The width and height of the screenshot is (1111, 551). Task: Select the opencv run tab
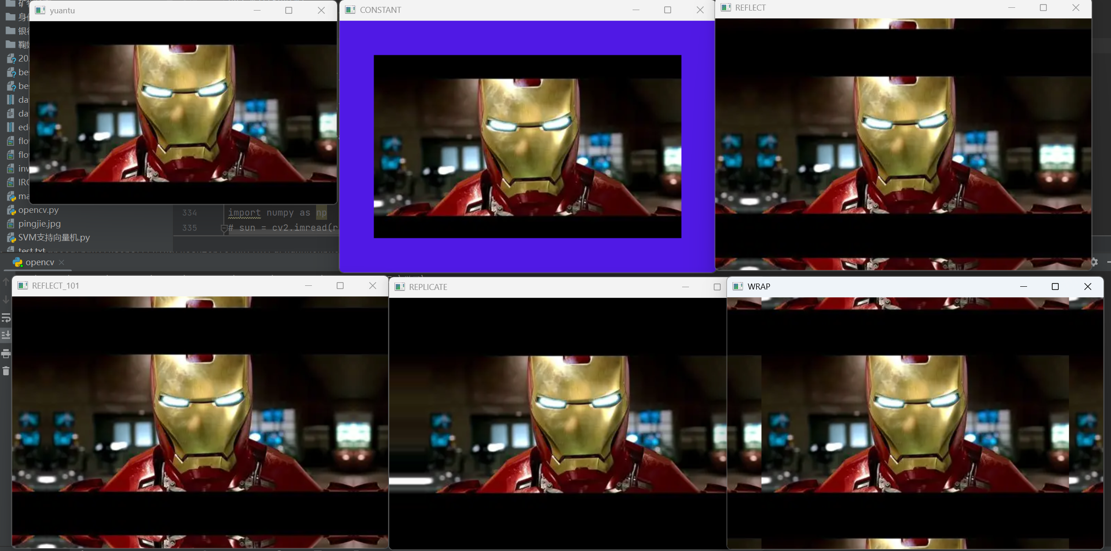[39, 262]
